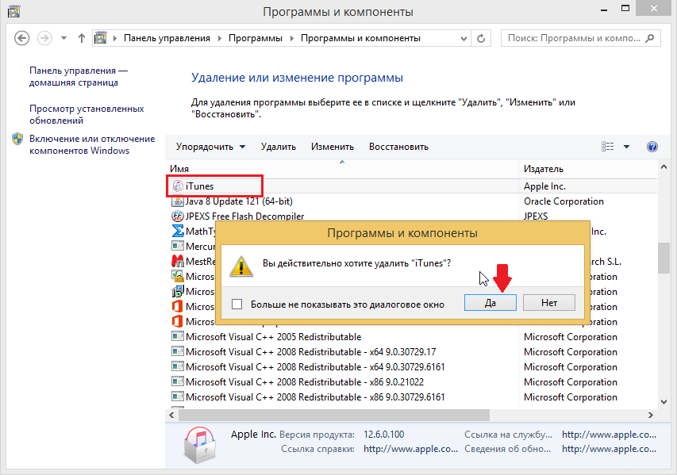
Task: Open the Ссылка справки apple.com link
Action: (410, 449)
